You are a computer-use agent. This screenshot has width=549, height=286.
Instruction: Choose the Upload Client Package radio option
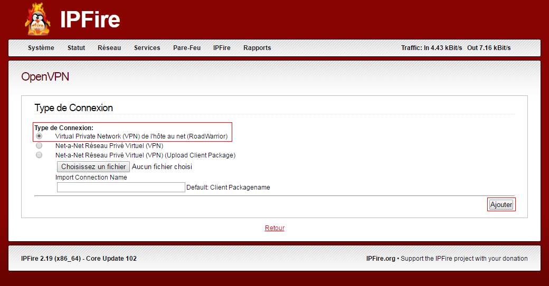tap(39, 155)
